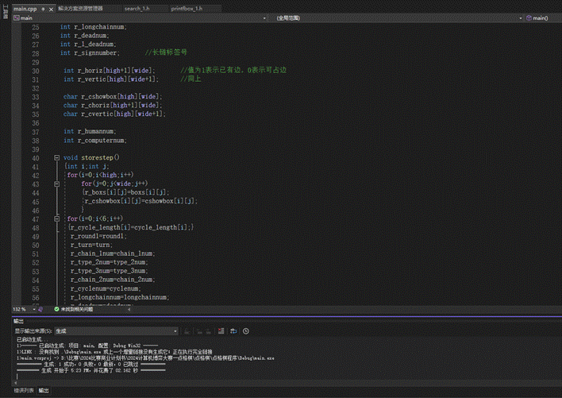Collapse the storestep() function block
The height and width of the screenshot is (398, 562).
pyautogui.click(x=56, y=157)
